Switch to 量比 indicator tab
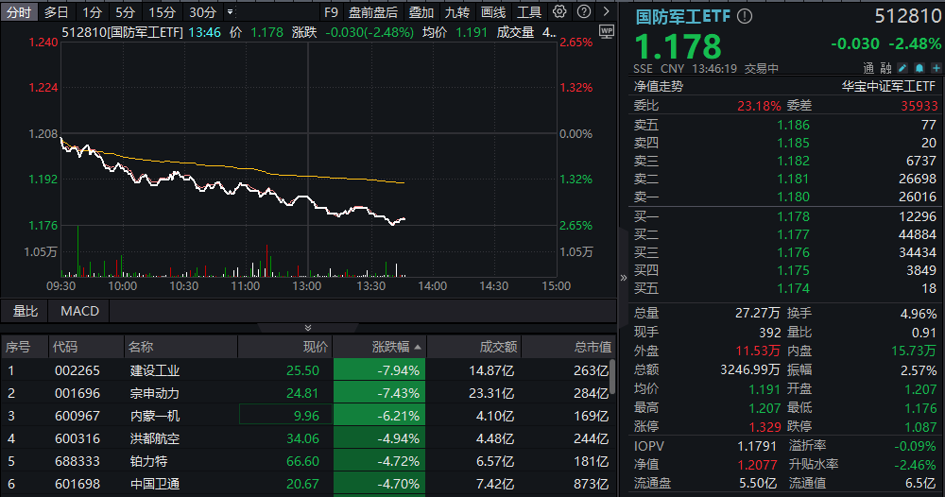945x497 pixels. point(26,311)
